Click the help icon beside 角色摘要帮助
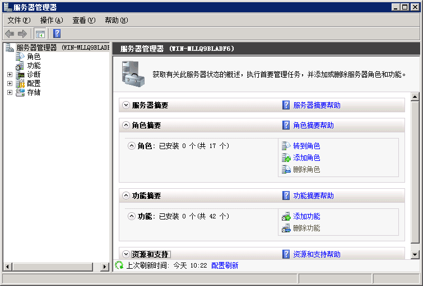This screenshot has height=286, width=423. 286,125
